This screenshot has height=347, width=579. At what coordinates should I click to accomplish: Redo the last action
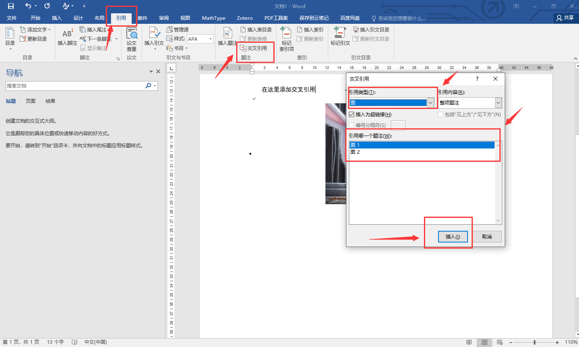pos(47,6)
